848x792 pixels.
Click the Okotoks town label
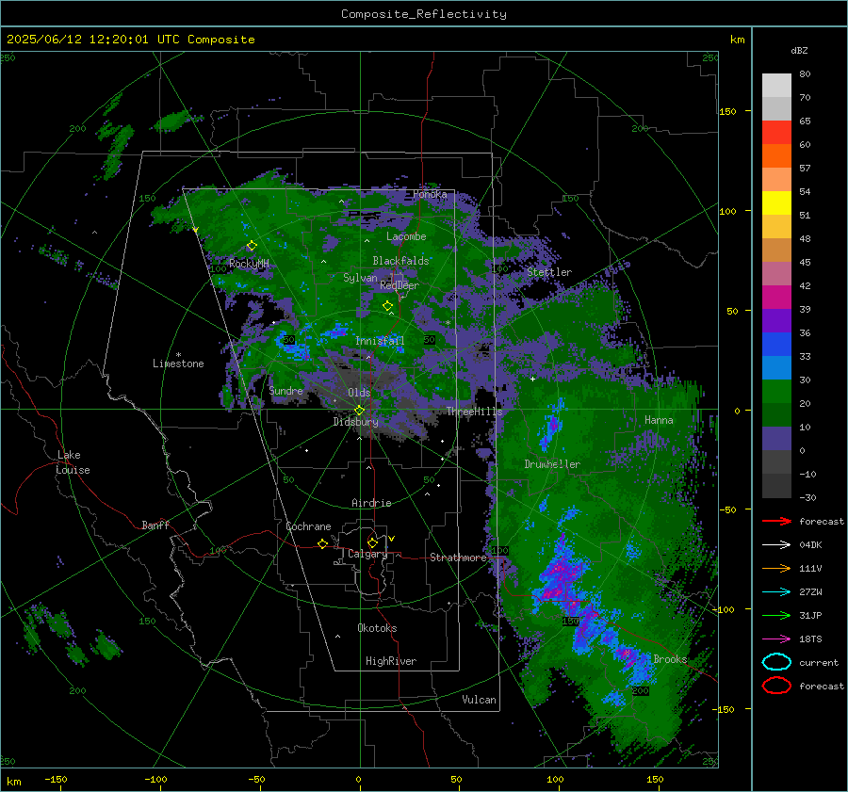pos(377,627)
